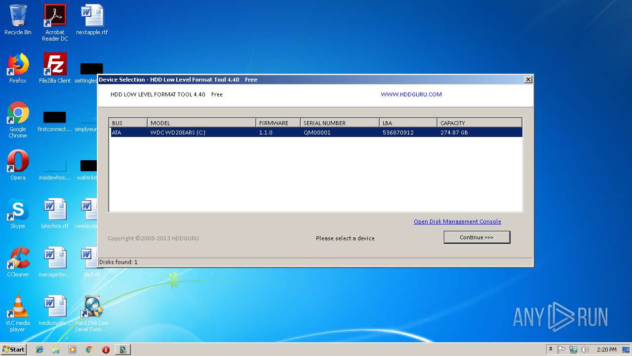632x356 pixels.
Task: Open Windows Explorer from taskbar
Action: [x=56, y=350]
